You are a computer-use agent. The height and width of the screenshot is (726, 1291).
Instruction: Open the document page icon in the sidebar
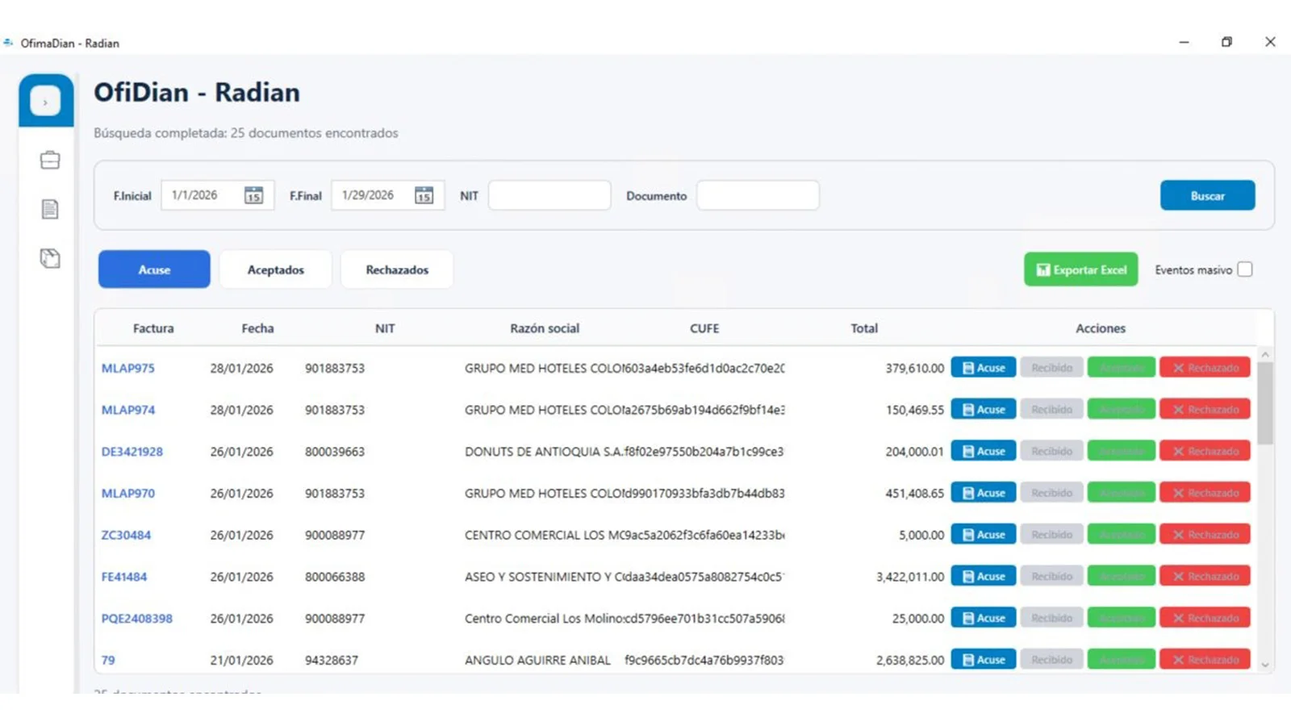pos(50,209)
